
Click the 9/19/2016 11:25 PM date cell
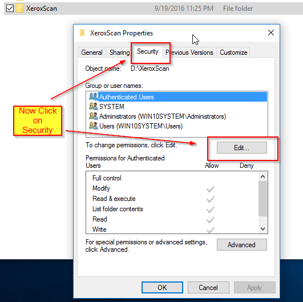tap(184, 9)
